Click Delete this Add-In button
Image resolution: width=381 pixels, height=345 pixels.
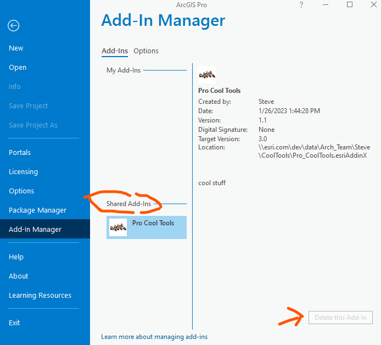[x=340, y=318]
